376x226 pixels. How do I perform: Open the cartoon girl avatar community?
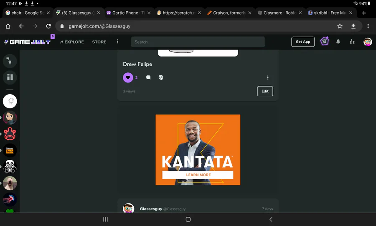click(10, 118)
